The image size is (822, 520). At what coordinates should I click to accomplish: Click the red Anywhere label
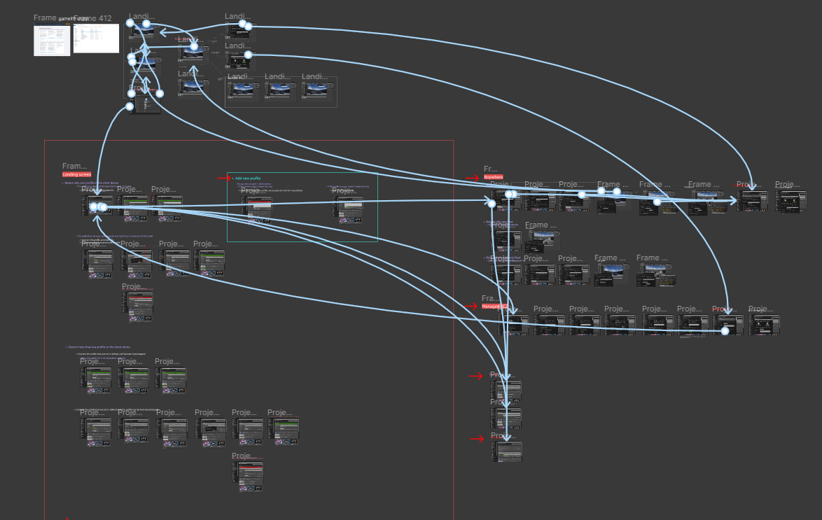(x=494, y=177)
